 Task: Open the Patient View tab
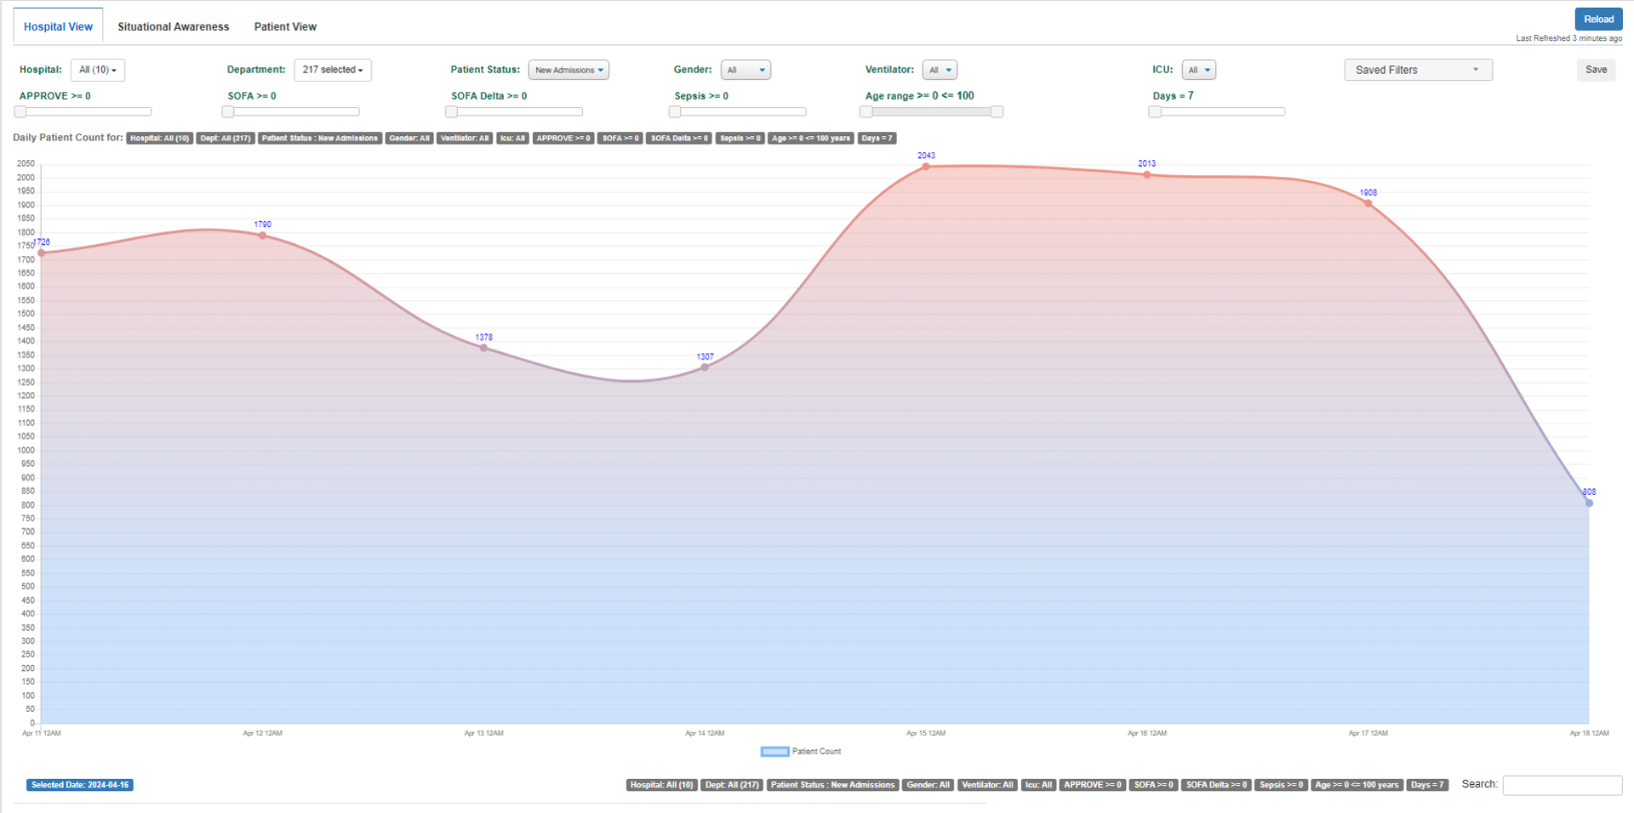285,26
